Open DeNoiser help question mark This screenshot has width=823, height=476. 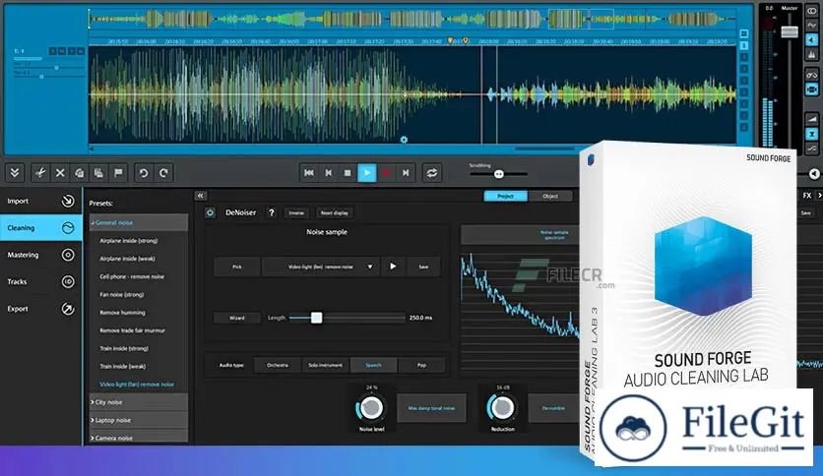coord(272,212)
